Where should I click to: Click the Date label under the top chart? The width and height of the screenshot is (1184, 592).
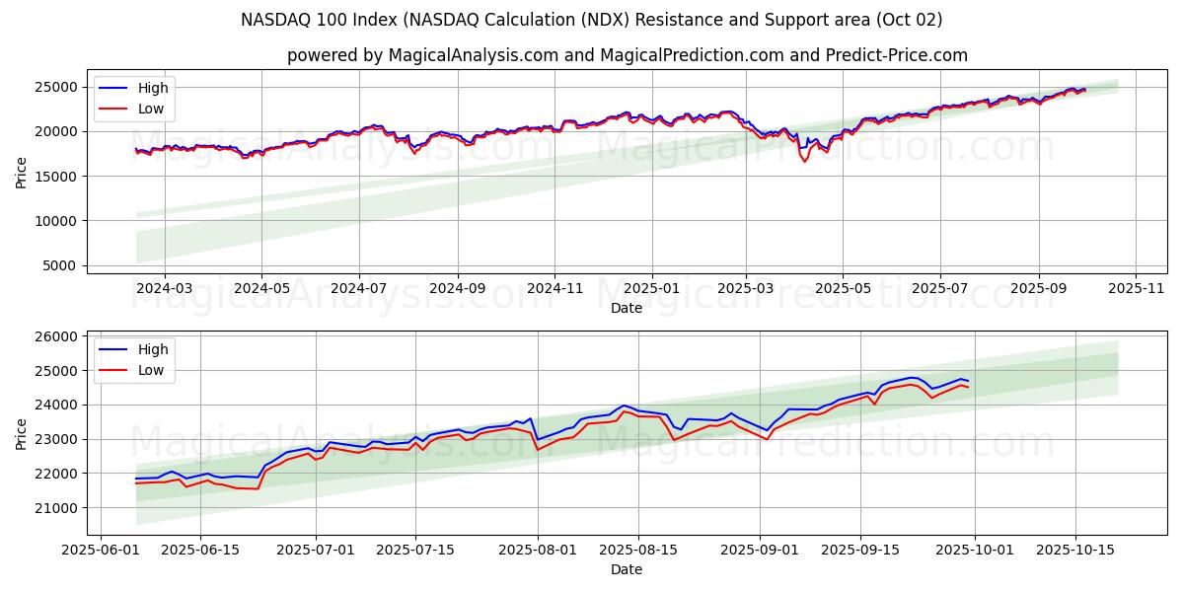point(627,308)
